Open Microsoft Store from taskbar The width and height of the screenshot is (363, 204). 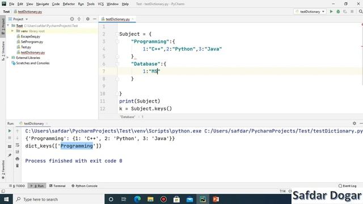pyautogui.click(x=176, y=199)
